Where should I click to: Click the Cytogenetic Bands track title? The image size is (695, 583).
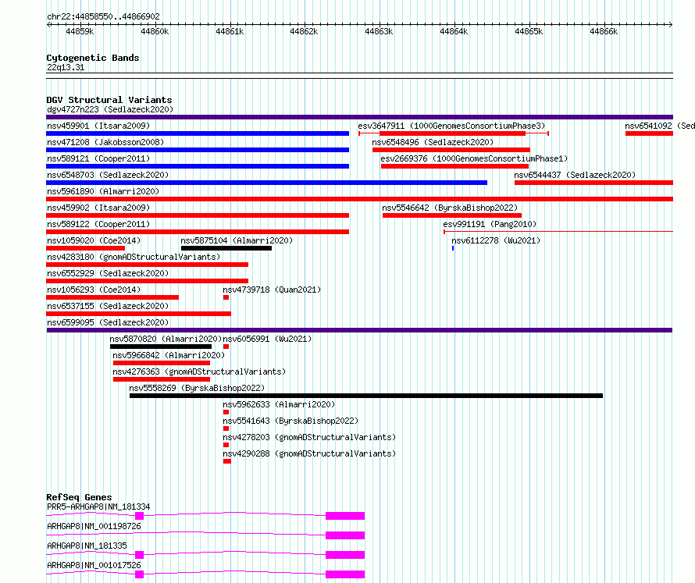tap(93, 58)
